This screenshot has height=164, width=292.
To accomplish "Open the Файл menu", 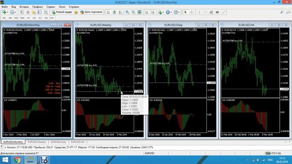I will click(5, 7).
